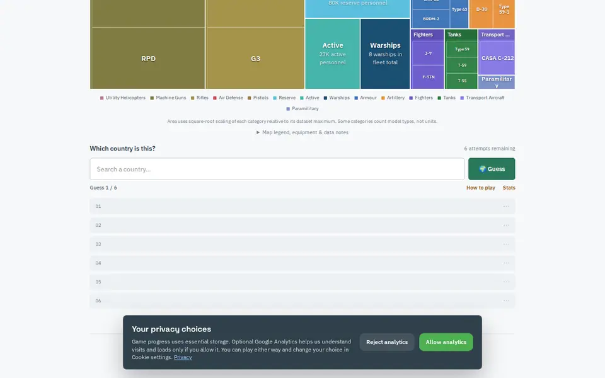
Task: Toggle Paramilitary legend swatch
Action: pyautogui.click(x=288, y=109)
